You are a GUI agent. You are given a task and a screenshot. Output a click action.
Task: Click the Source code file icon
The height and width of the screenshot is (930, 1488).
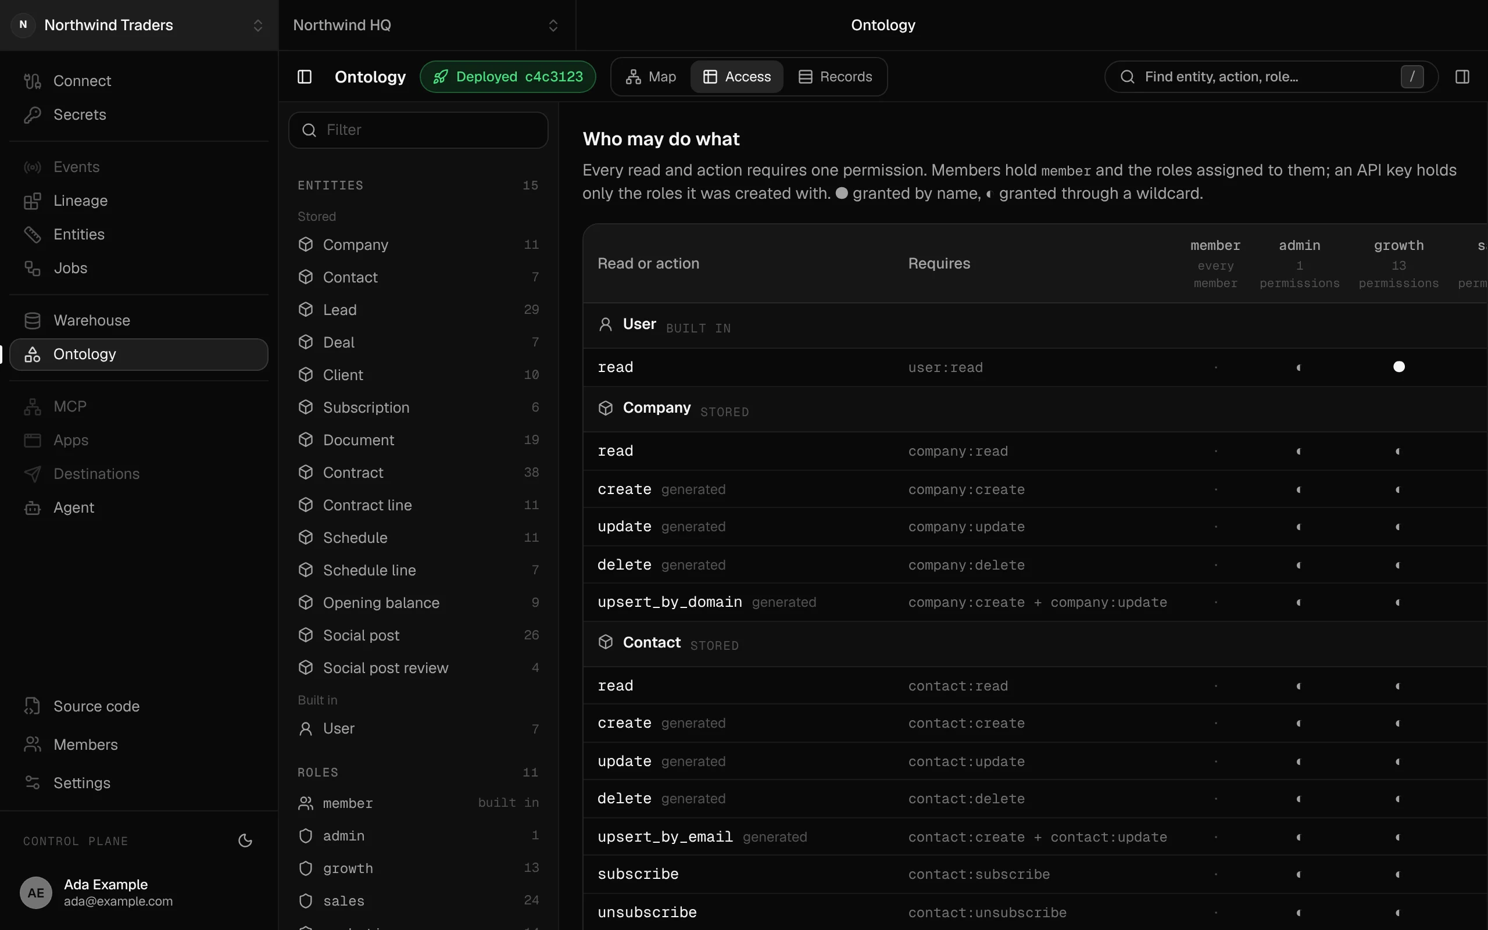(x=32, y=706)
